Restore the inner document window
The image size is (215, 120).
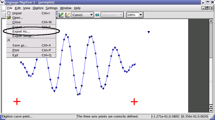[x=207, y=8]
